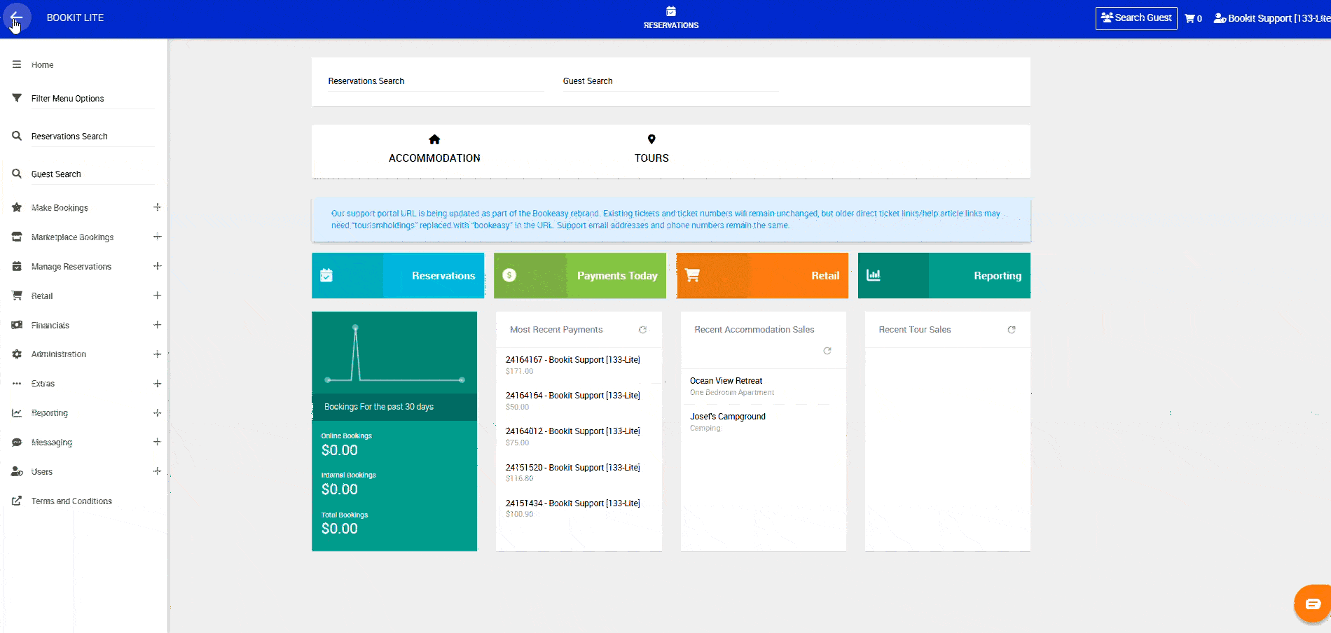Open Terms and Conditions menu item
The height and width of the screenshot is (633, 1331).
71,501
